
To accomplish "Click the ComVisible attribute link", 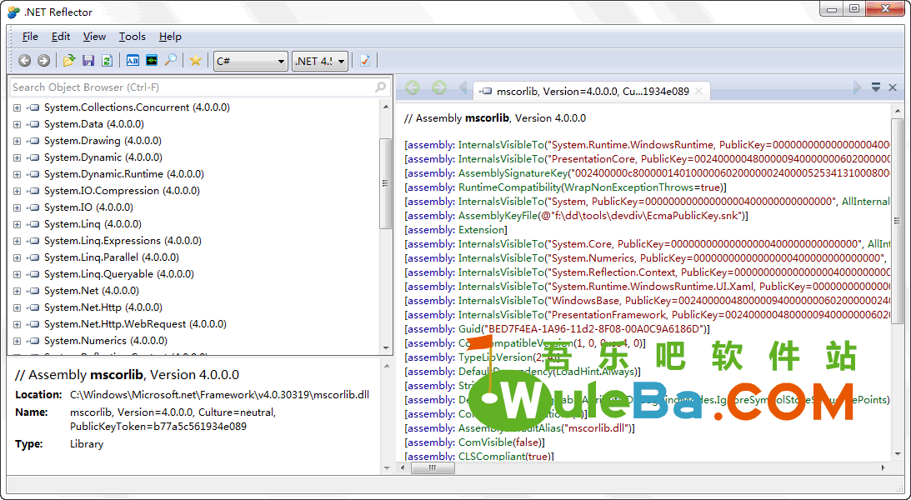I will click(x=485, y=442).
